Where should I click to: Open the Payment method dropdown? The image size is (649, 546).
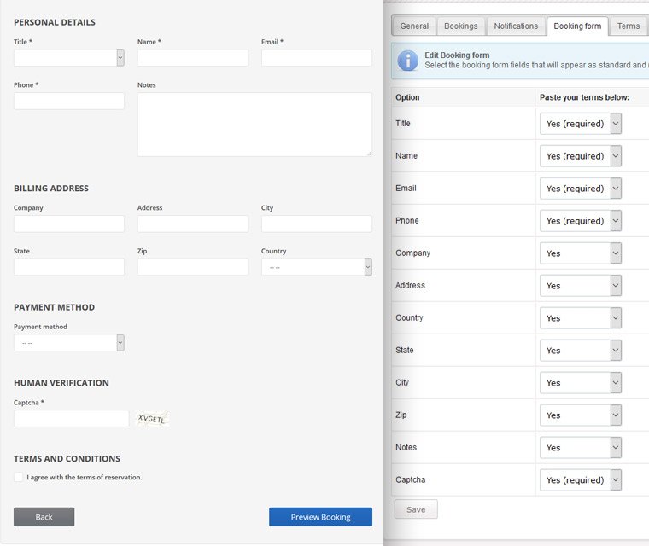(x=69, y=343)
